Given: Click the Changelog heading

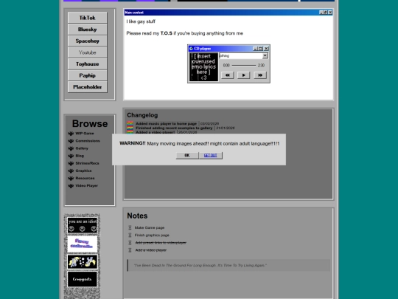Looking at the screenshot, I should pos(142,115).
